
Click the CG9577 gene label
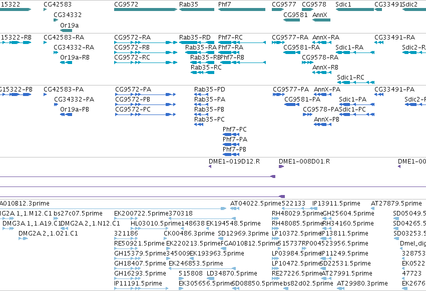pyautogui.click(x=284, y=4)
